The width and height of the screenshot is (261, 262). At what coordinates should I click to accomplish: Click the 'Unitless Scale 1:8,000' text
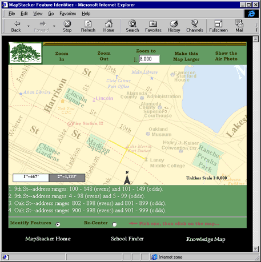click(x=207, y=178)
